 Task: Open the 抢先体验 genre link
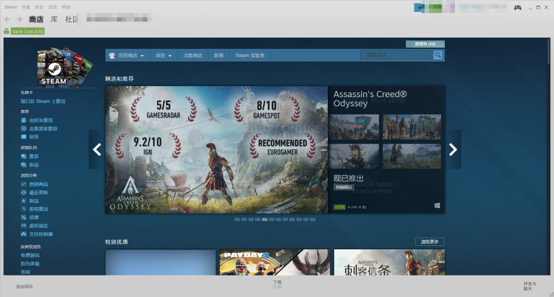(x=30, y=264)
